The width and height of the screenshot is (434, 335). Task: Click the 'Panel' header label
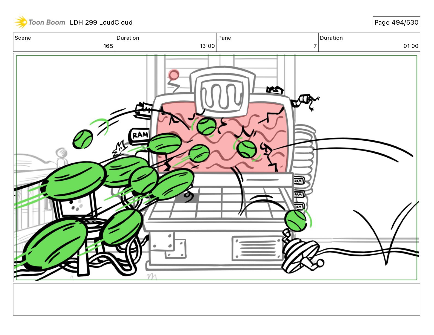(225, 38)
